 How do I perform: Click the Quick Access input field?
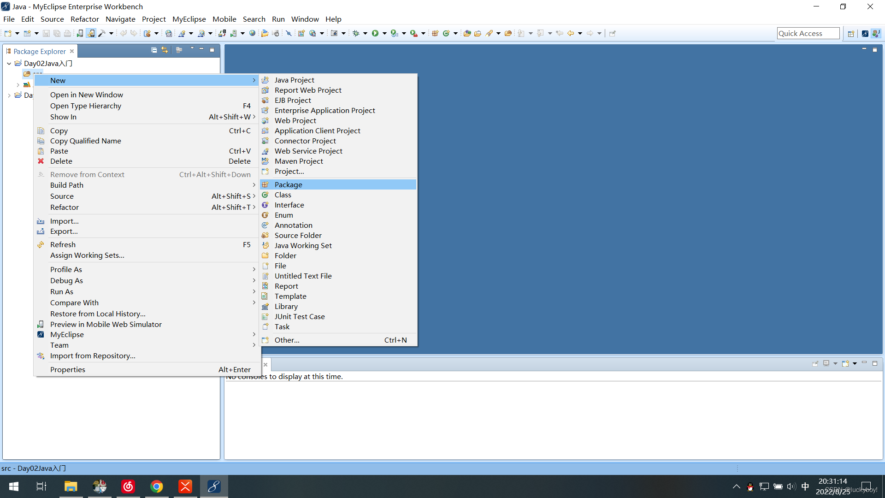[x=808, y=33]
